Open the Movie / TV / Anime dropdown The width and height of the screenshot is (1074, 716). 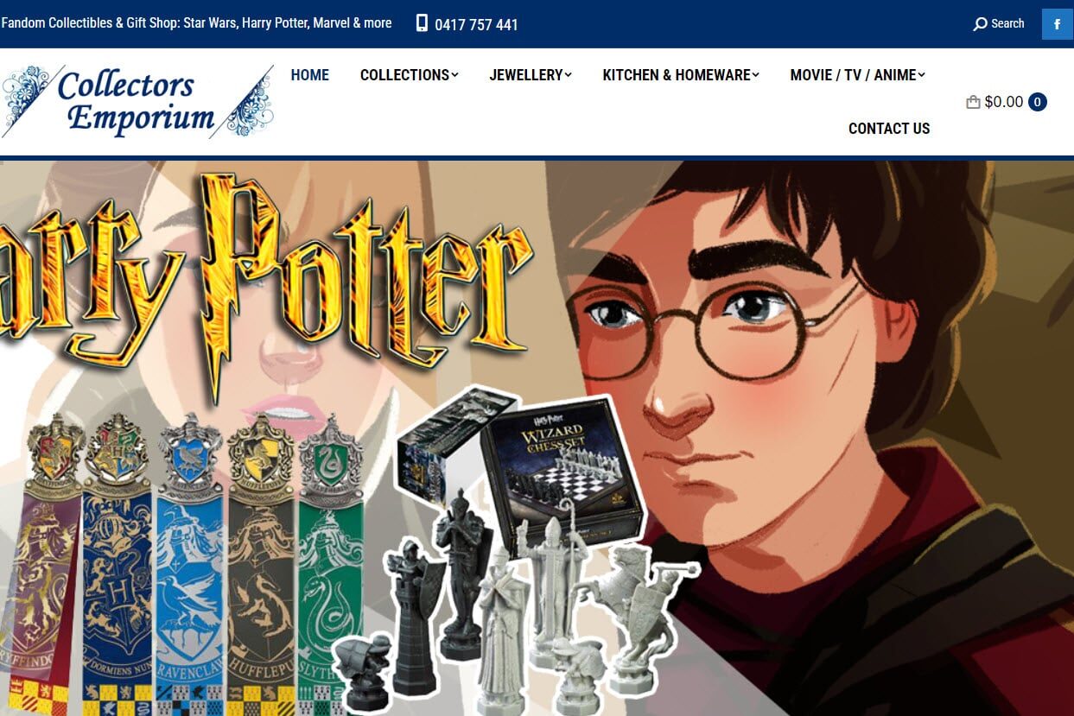[x=857, y=75]
